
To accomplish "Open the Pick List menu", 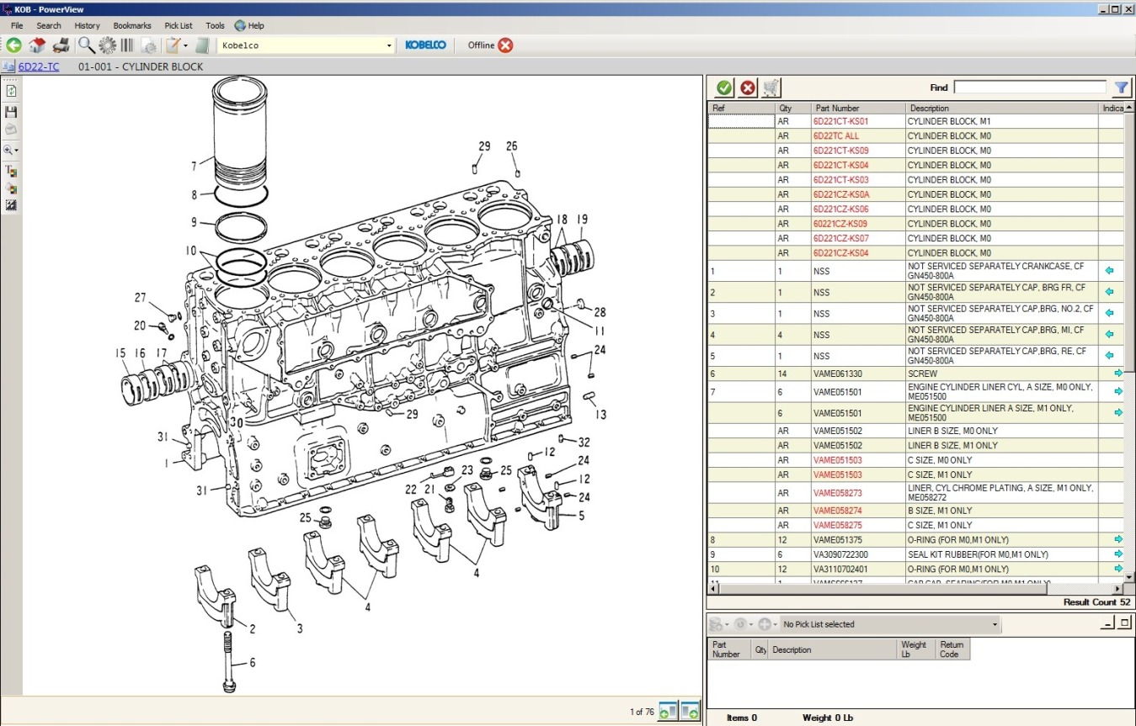I will click(x=179, y=25).
